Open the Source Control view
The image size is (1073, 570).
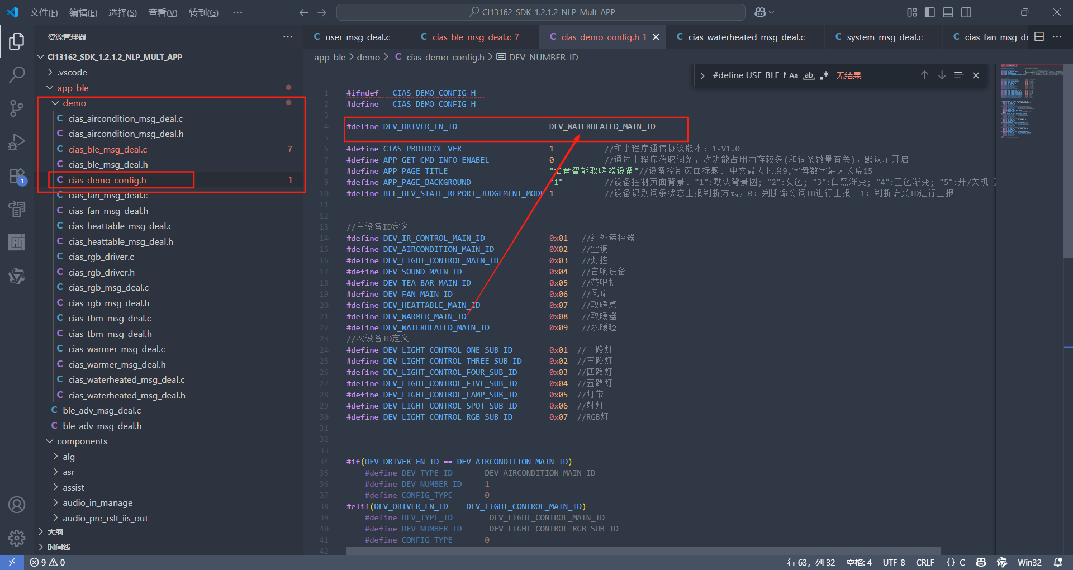tap(17, 108)
